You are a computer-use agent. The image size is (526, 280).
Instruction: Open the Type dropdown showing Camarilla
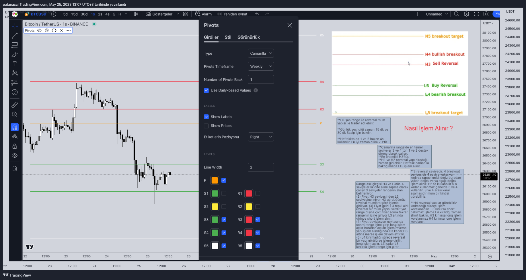[x=261, y=53]
